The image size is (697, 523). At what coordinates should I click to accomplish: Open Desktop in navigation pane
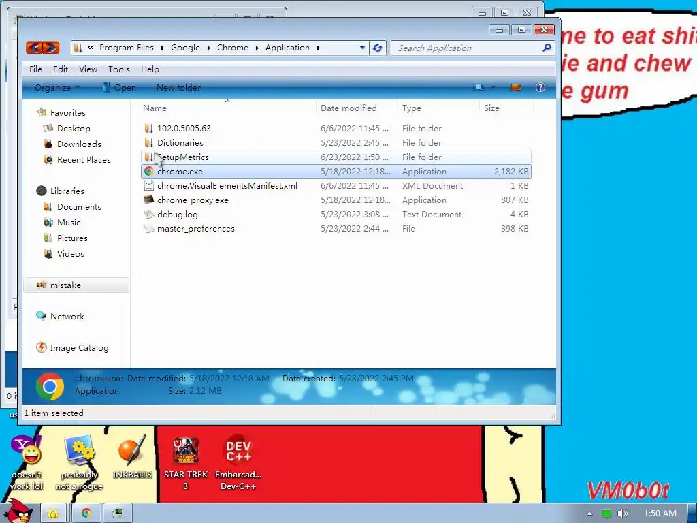point(74,129)
